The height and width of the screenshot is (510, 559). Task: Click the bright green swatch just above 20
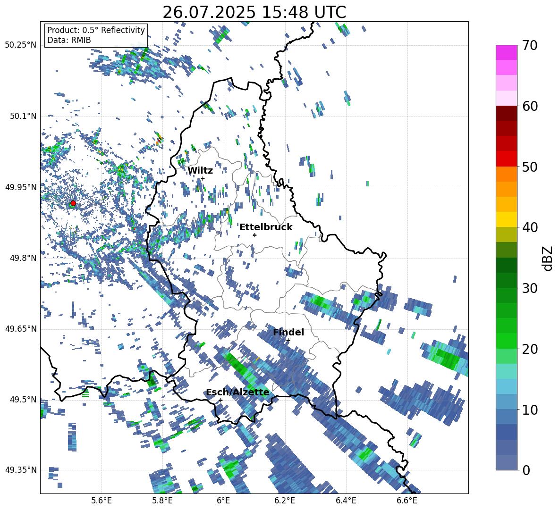tap(506, 341)
